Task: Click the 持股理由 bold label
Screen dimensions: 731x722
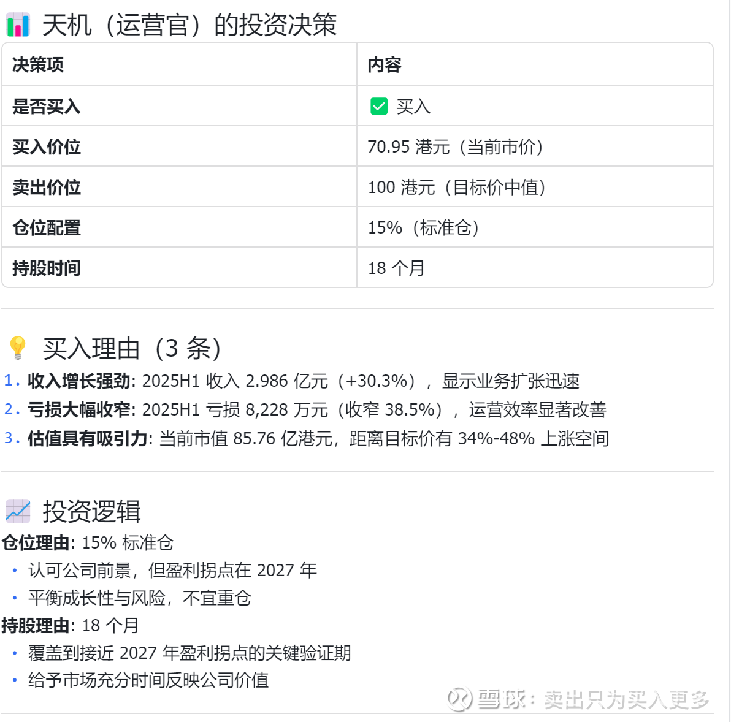Action: click(36, 626)
